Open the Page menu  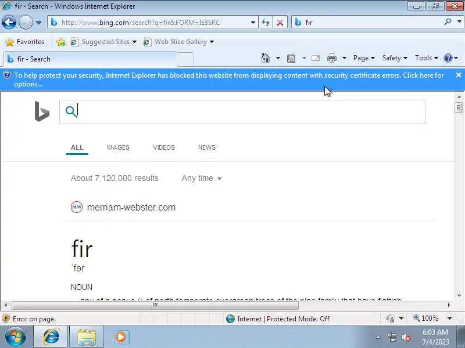click(364, 58)
